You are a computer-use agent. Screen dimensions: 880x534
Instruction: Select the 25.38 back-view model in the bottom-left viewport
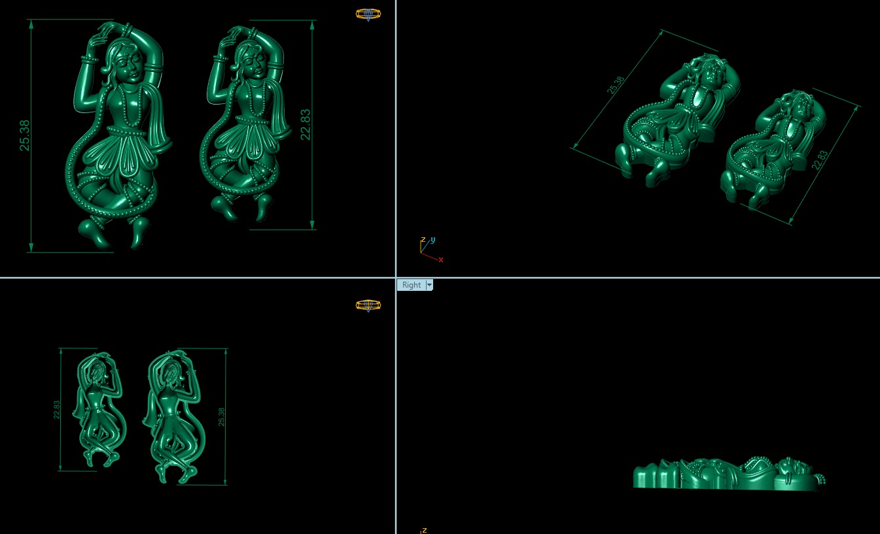point(174,416)
